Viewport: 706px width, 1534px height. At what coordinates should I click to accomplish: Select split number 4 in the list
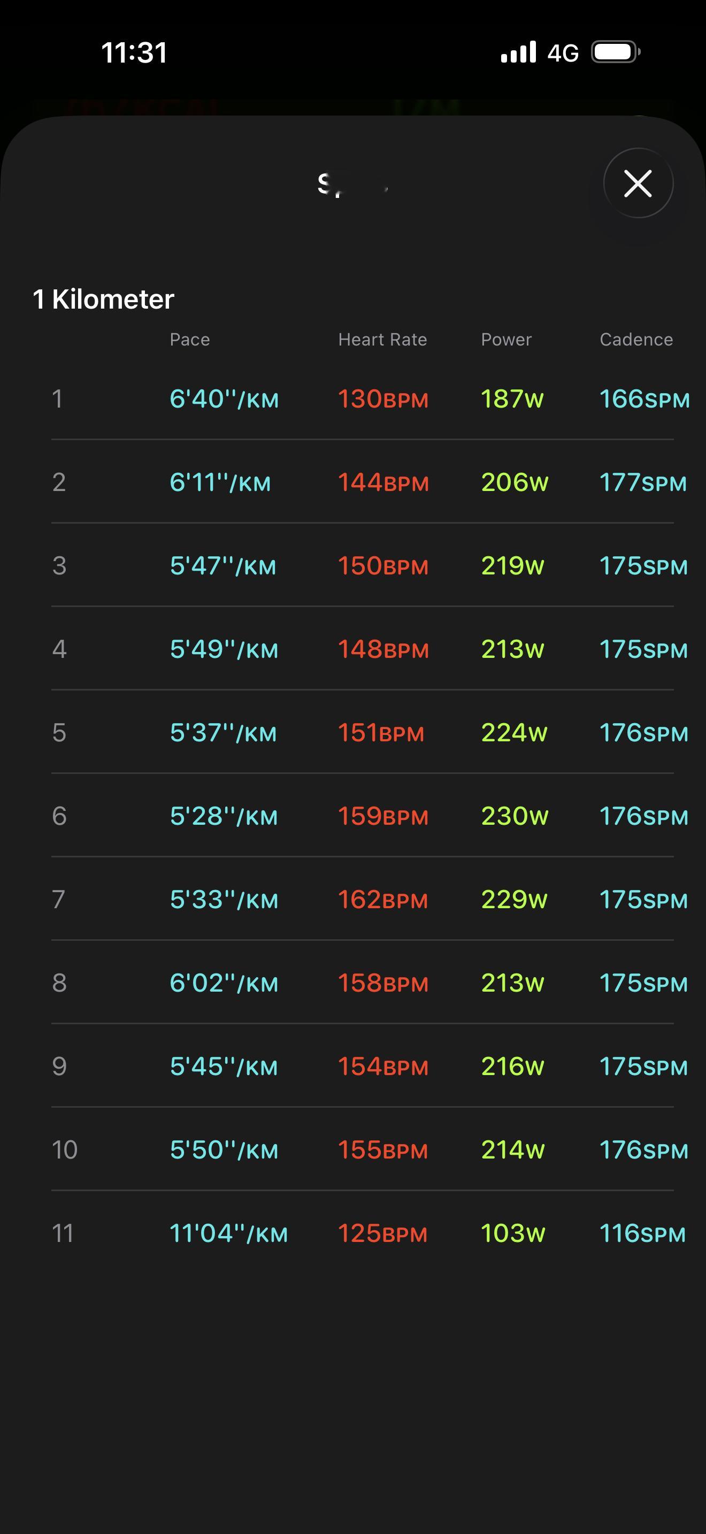[59, 649]
